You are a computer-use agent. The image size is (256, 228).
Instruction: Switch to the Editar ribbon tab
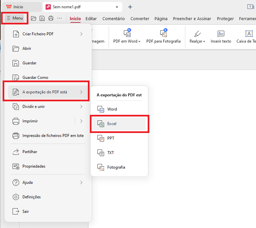tap(91, 18)
